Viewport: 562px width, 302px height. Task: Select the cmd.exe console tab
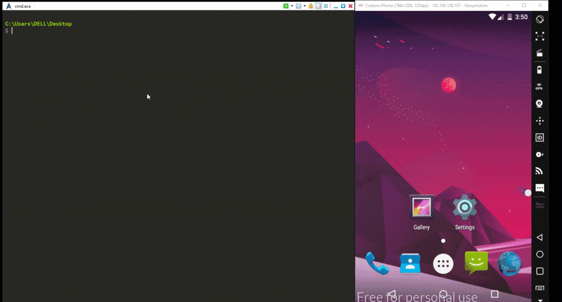tap(19, 6)
